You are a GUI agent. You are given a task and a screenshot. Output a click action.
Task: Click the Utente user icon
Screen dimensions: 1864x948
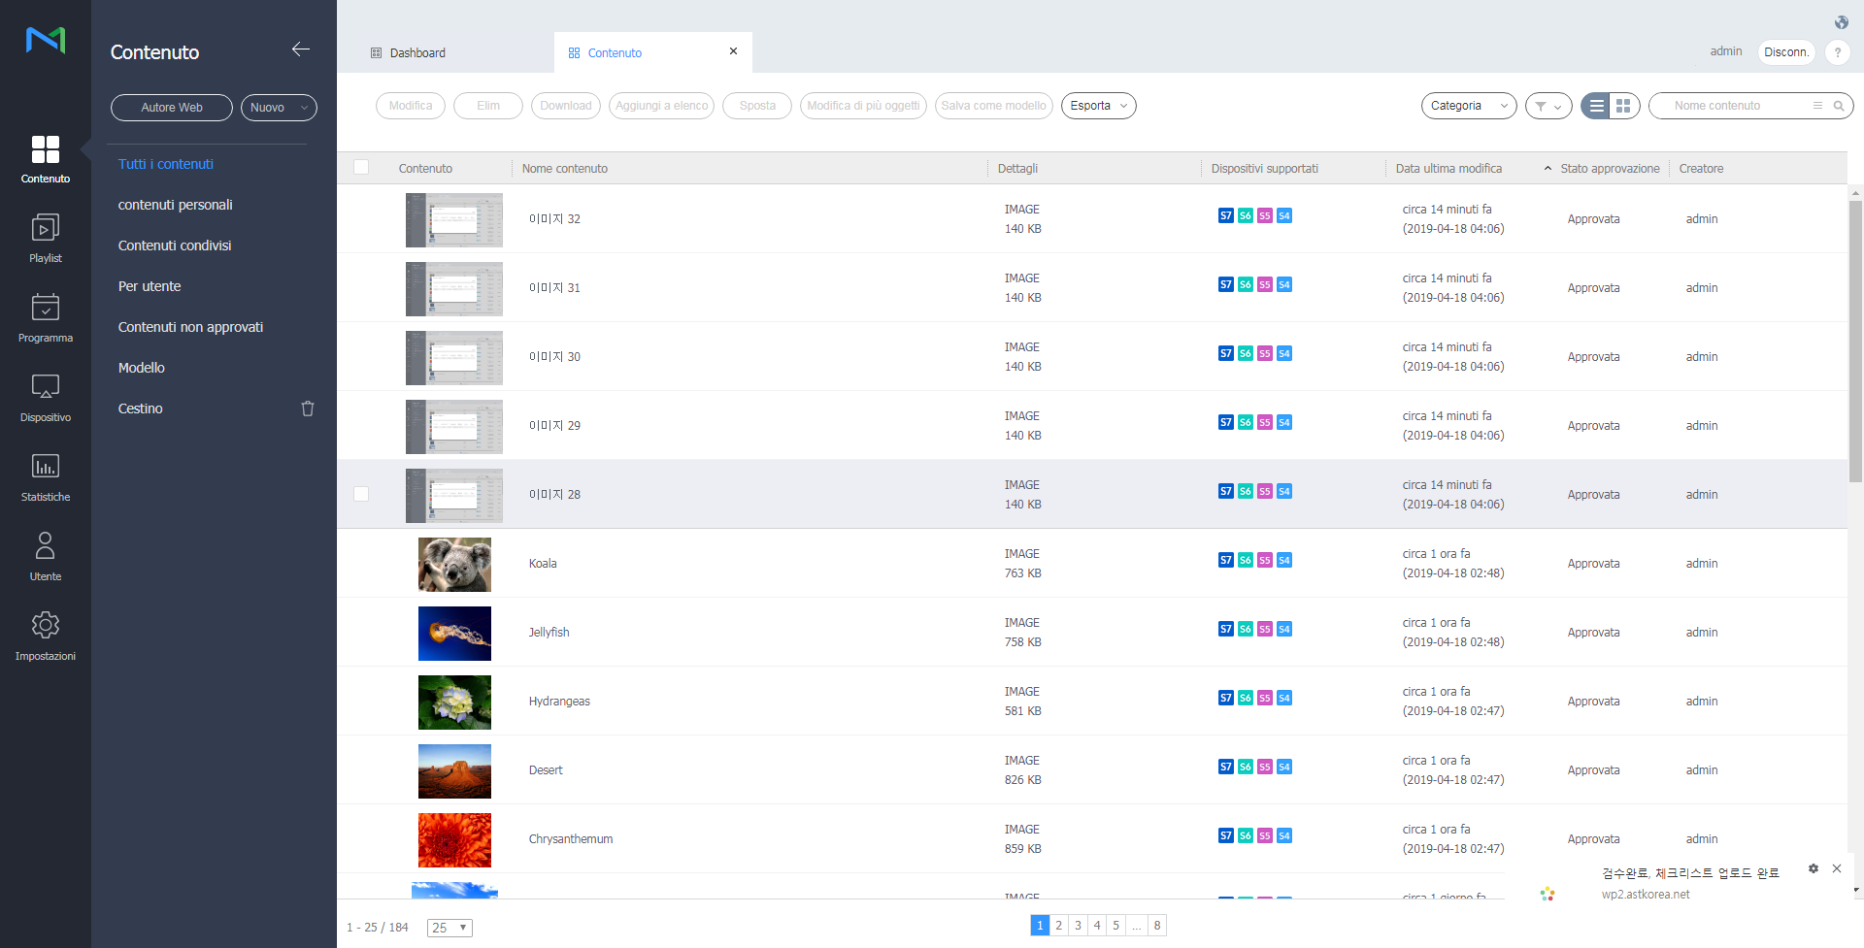pos(45,556)
